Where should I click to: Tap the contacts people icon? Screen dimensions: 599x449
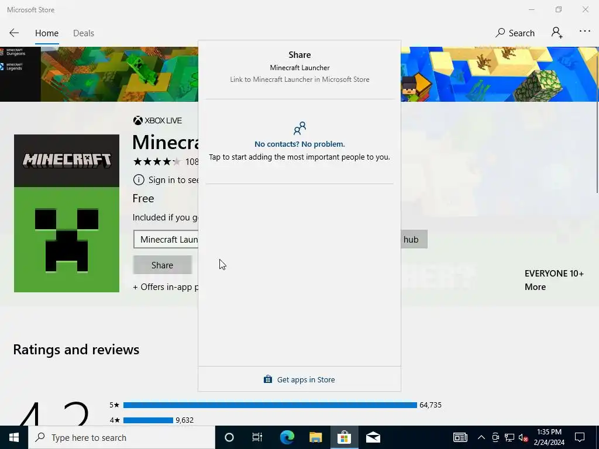tap(299, 128)
